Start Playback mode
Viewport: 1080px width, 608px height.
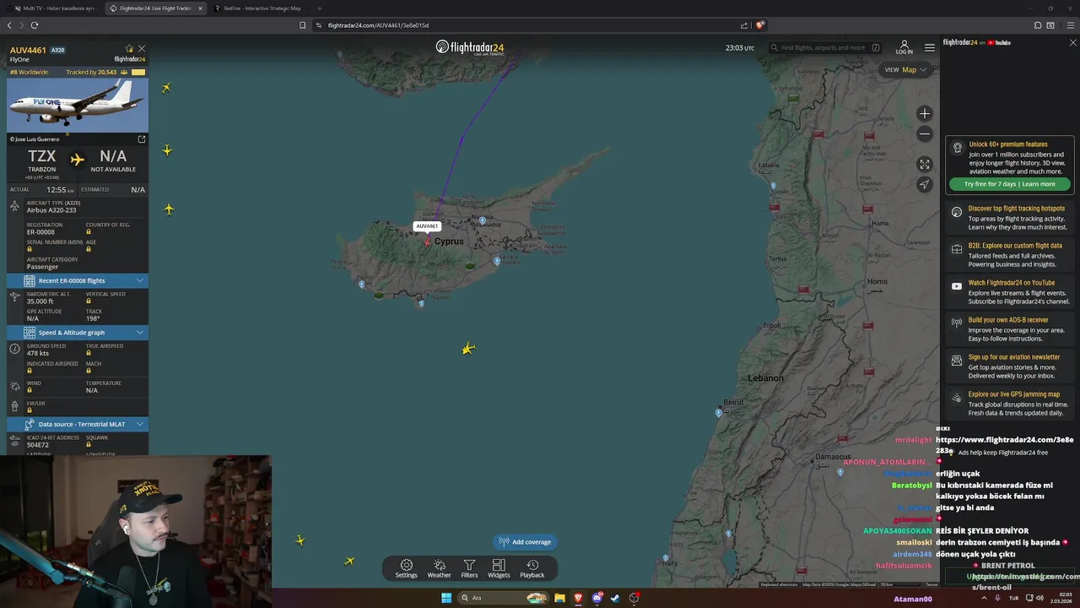pyautogui.click(x=532, y=568)
